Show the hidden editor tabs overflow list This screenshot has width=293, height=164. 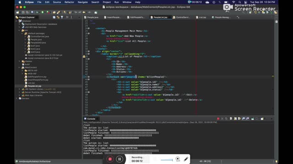click(x=238, y=17)
